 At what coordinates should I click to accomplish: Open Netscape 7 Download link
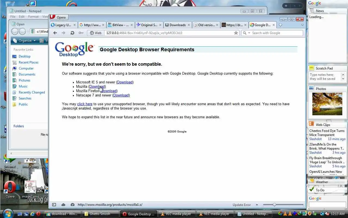[121, 95]
